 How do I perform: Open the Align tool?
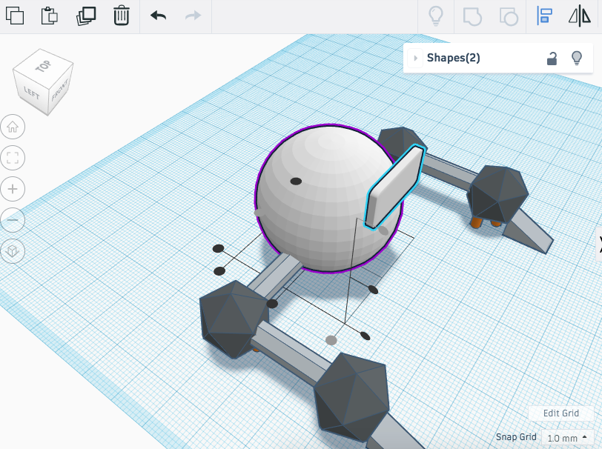(544, 16)
